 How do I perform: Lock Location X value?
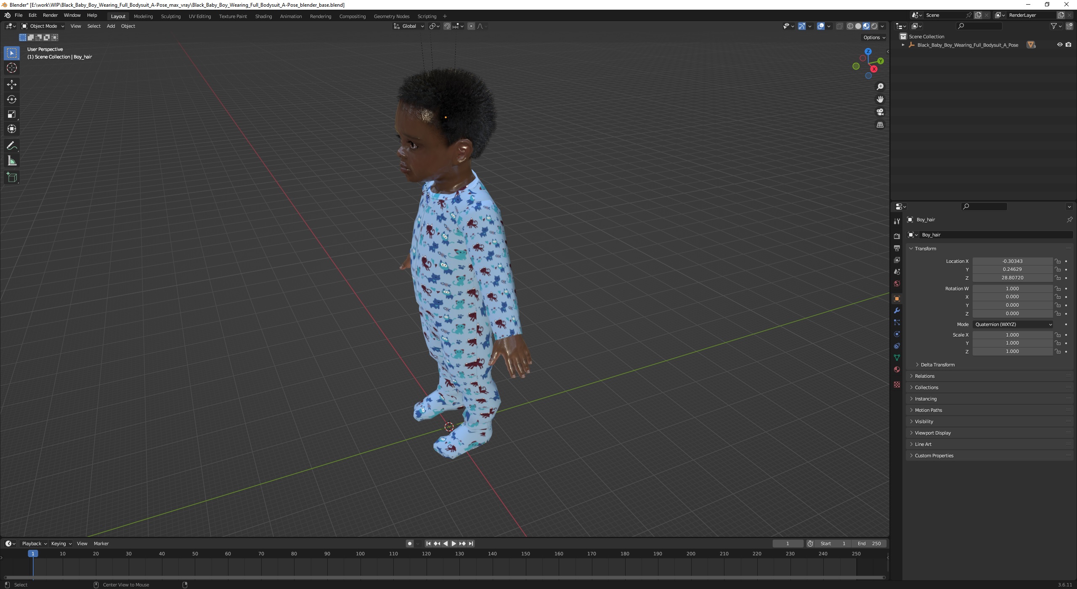(1058, 261)
